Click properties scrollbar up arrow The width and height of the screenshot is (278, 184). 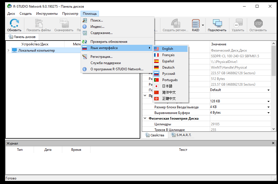pos(273,43)
